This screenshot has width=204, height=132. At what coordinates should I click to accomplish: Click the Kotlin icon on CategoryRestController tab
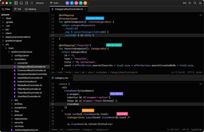53,9
